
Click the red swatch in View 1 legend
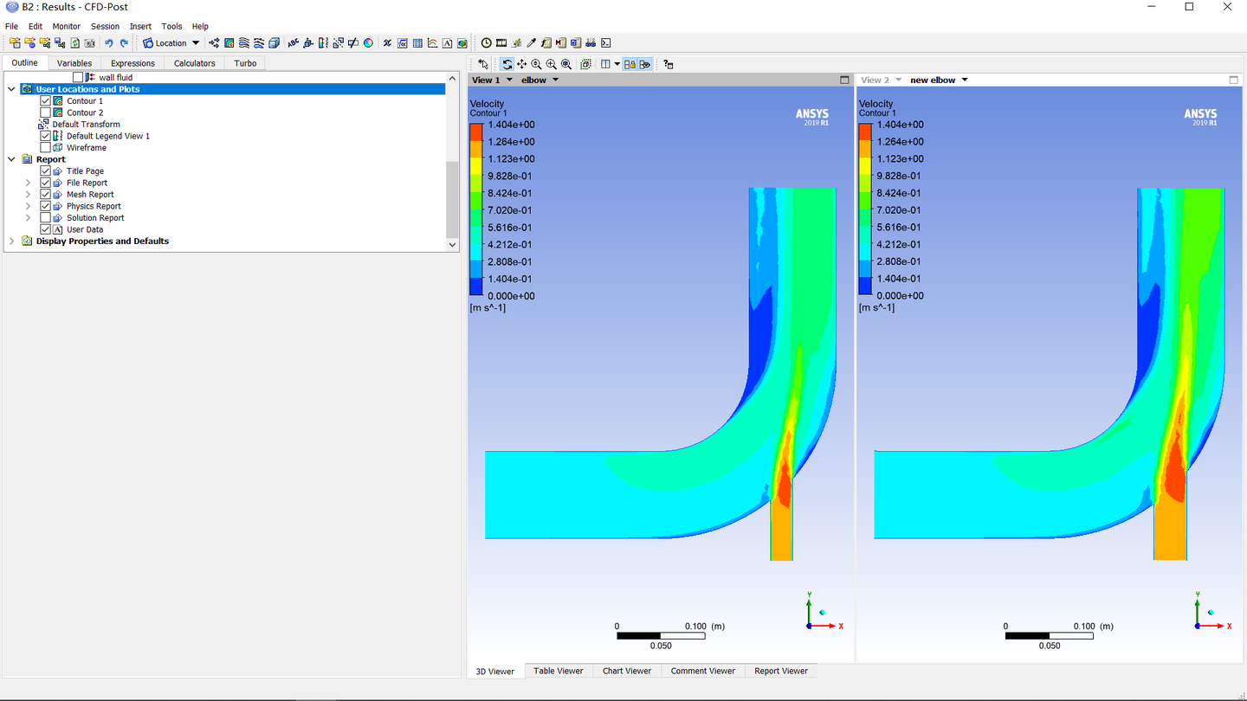(477, 132)
